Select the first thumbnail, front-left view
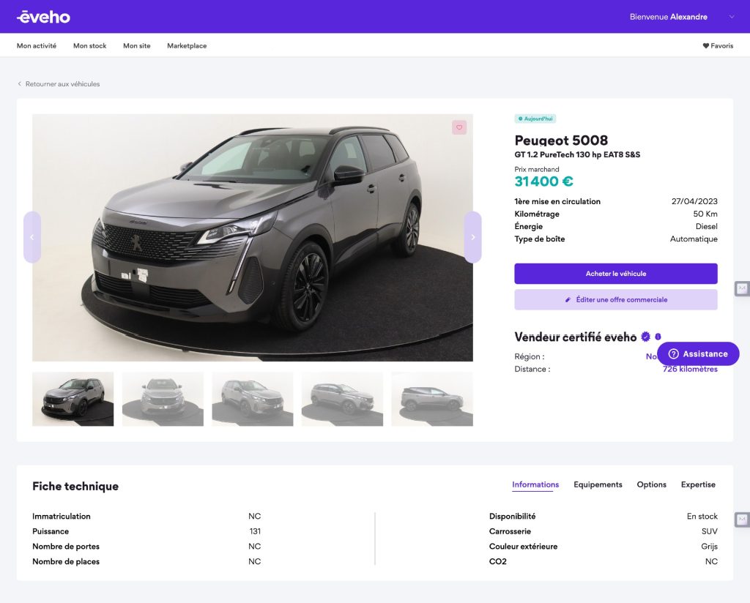This screenshot has height=603, width=750. (x=73, y=399)
